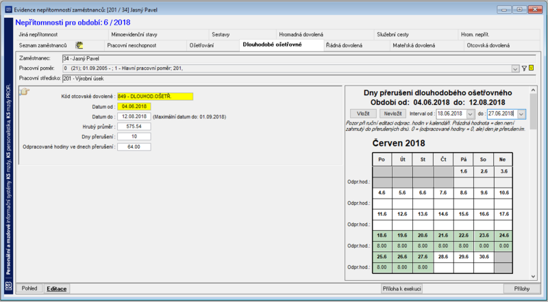Select calendar day 28.6
Viewport: 548px width, 302px height.
(x=443, y=257)
